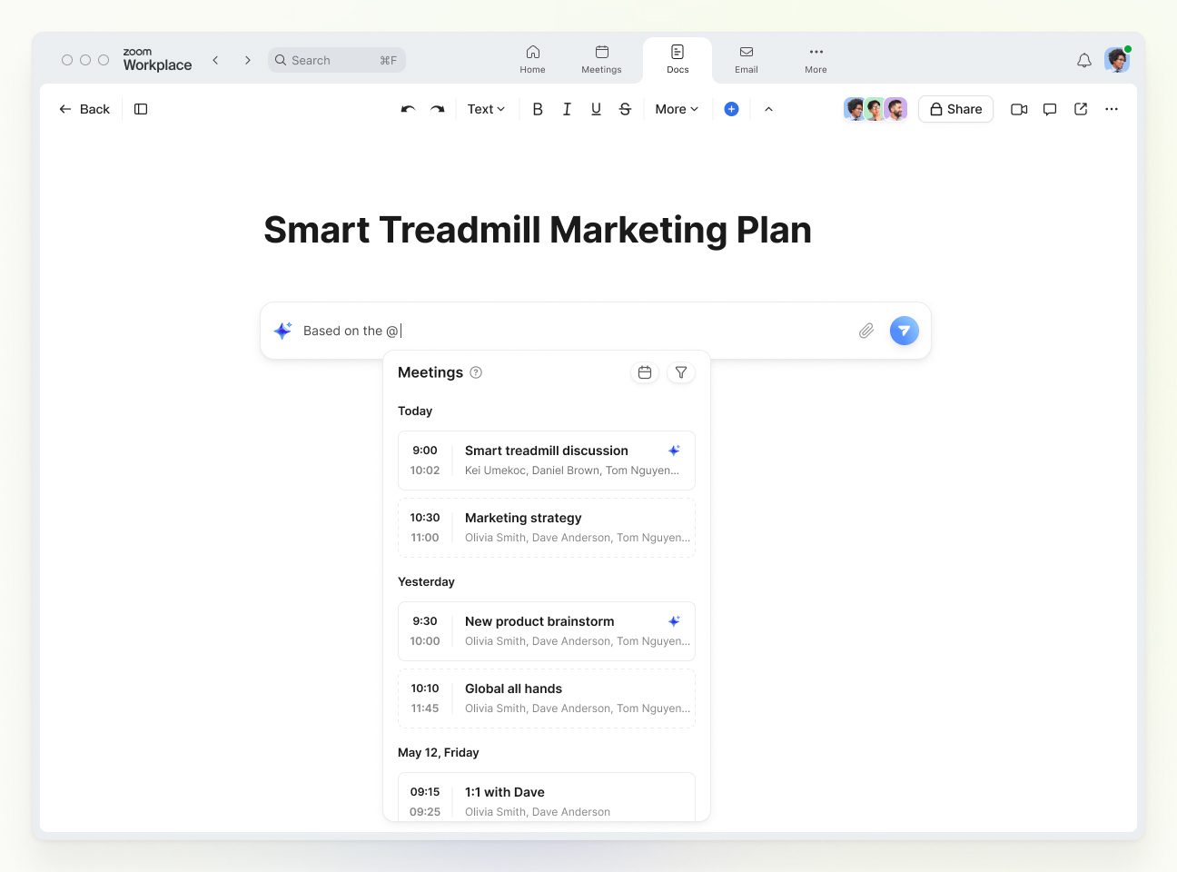Viewport: 1177px width, 872px height.
Task: Click the redo arrow icon
Action: 437,109
